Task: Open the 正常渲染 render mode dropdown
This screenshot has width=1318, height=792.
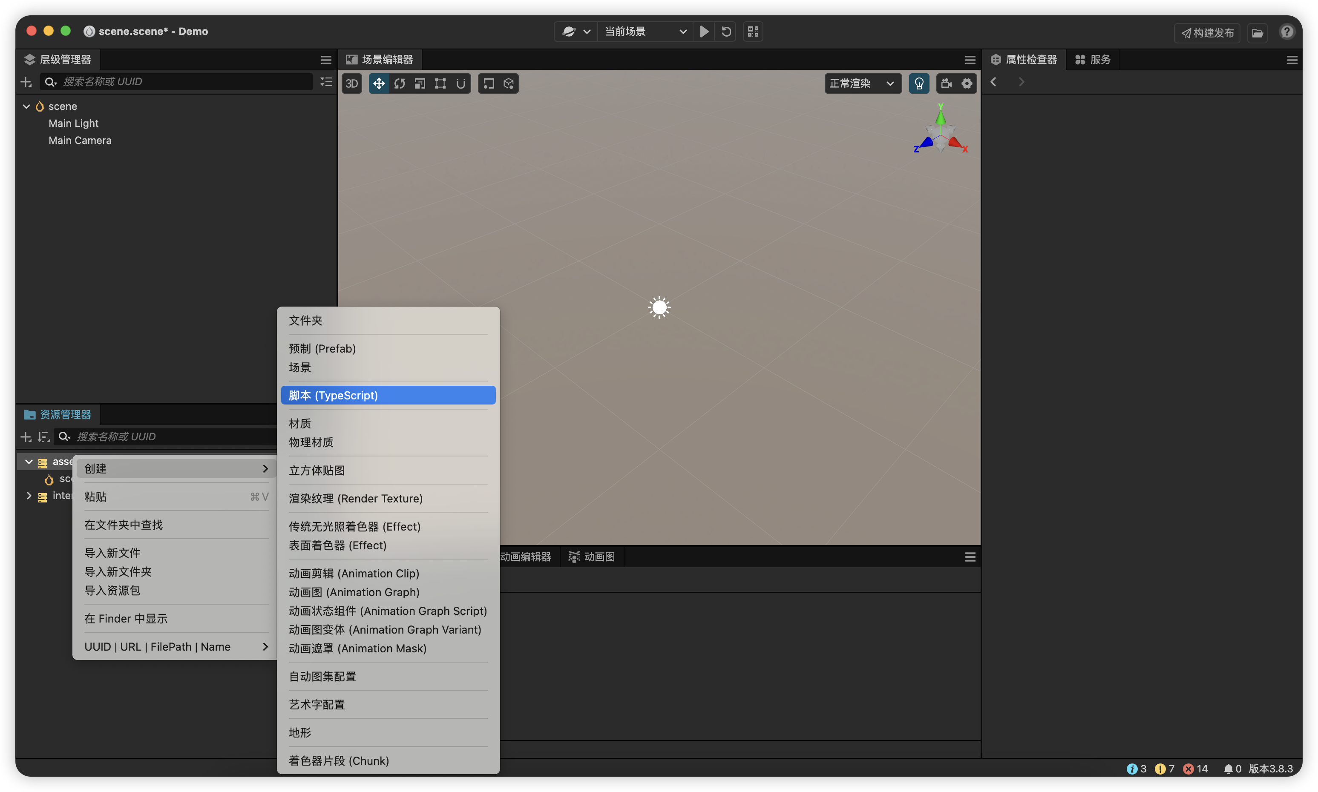Action: (x=862, y=83)
